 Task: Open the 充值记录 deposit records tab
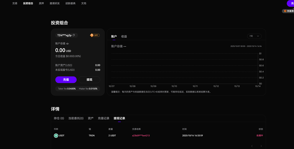(104, 118)
